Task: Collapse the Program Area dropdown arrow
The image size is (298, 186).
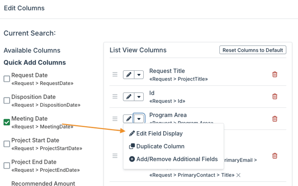Action: pyautogui.click(x=139, y=119)
